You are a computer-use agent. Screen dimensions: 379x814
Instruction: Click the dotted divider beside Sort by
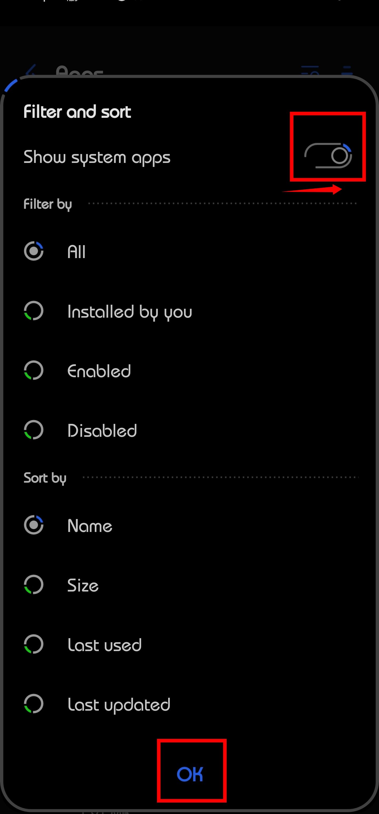click(x=220, y=477)
